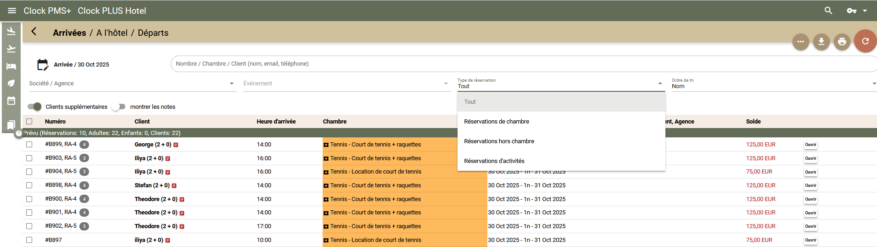Click the 75,00 EUR balance of #B897

[759, 240]
